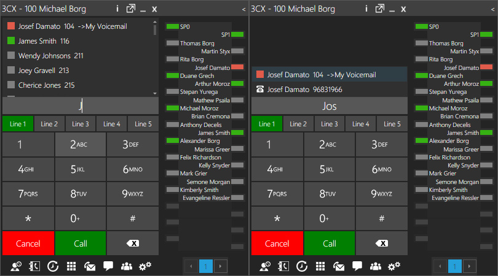Pop out the right window using the external icon
This screenshot has height=276, width=498.
(x=380, y=9)
